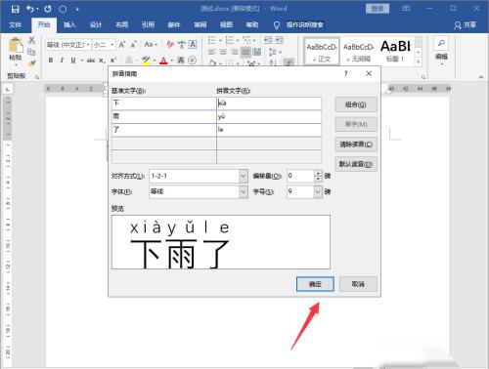Click the lightbulb Tell Me icon

coord(277,25)
